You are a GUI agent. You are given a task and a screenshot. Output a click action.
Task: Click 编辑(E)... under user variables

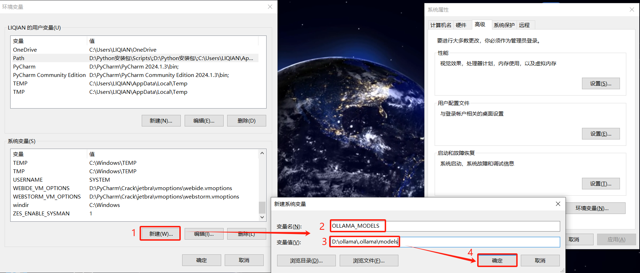204,121
